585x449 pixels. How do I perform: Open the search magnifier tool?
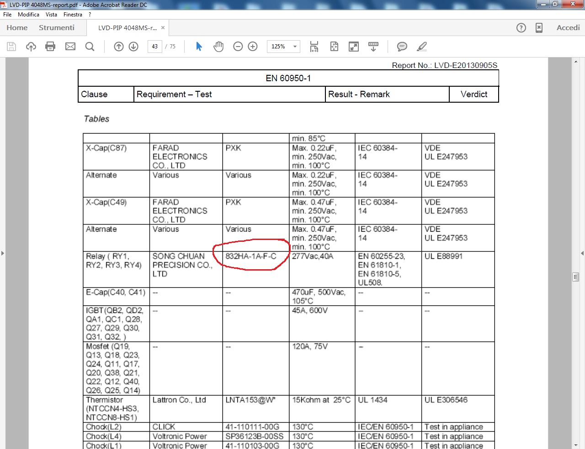tap(90, 47)
